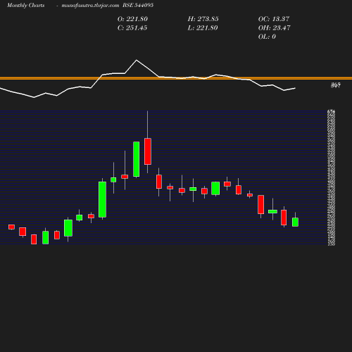
Task: Click the orange horizontal reference line
Action: (176, 78)
